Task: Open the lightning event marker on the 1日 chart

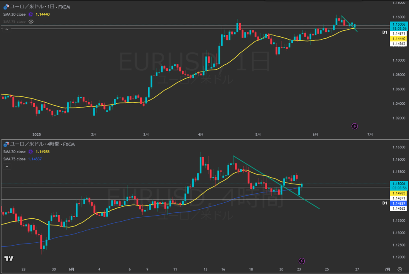Action: tap(355, 126)
